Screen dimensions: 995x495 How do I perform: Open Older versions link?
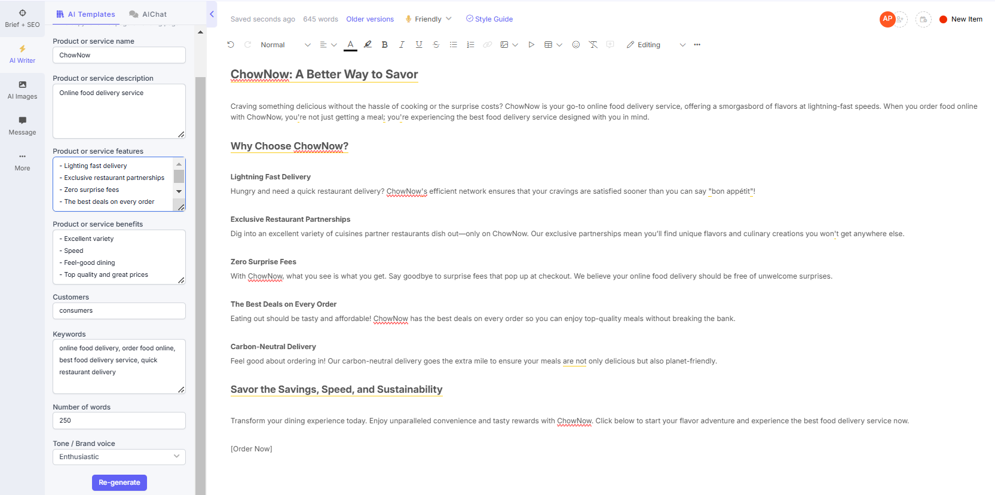coord(370,19)
